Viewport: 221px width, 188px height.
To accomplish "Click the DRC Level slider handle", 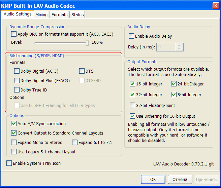I will [87, 43].
